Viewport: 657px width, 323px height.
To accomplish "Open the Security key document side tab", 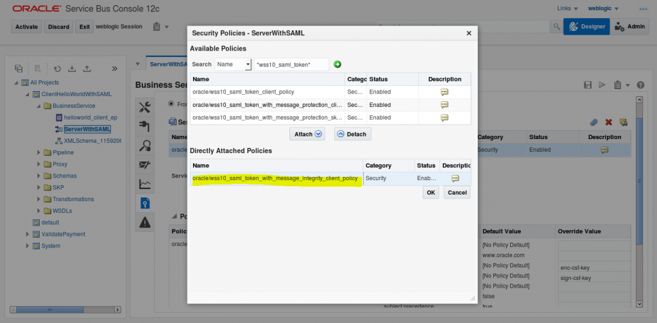I will click(144, 203).
